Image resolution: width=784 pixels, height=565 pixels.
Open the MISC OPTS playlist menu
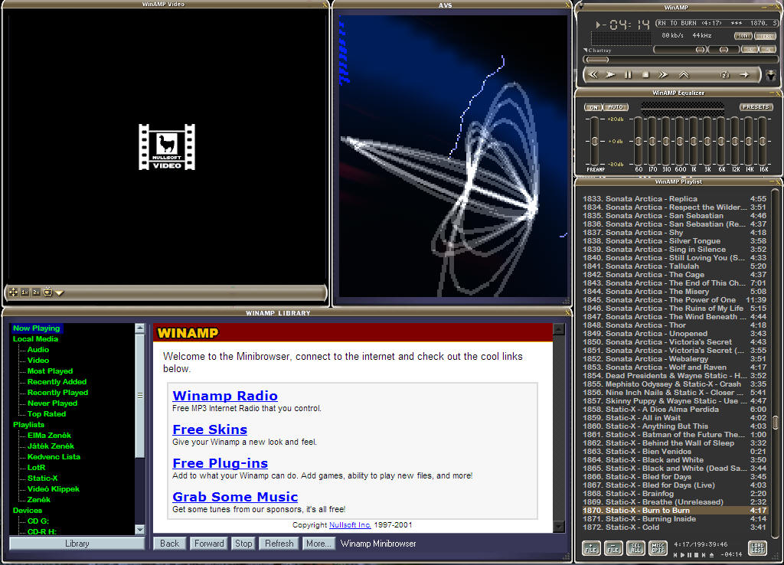click(658, 548)
